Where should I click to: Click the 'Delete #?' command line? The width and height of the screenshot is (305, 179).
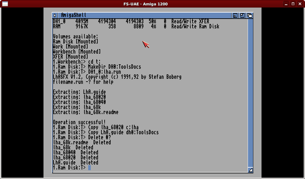point(82,137)
